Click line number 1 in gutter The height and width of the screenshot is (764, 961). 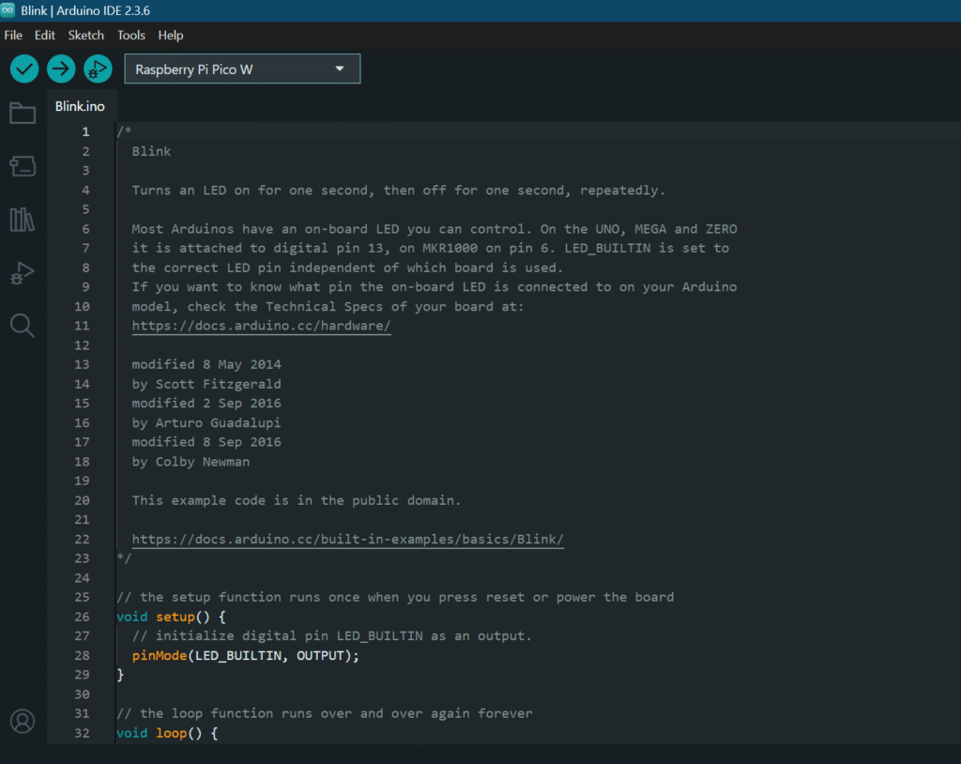click(85, 131)
